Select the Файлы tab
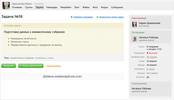 (86, 7)
